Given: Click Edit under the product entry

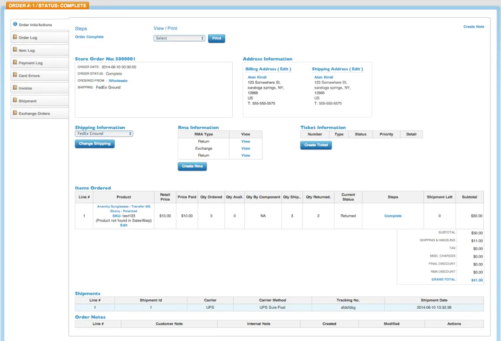Looking at the screenshot, I should pos(124,225).
